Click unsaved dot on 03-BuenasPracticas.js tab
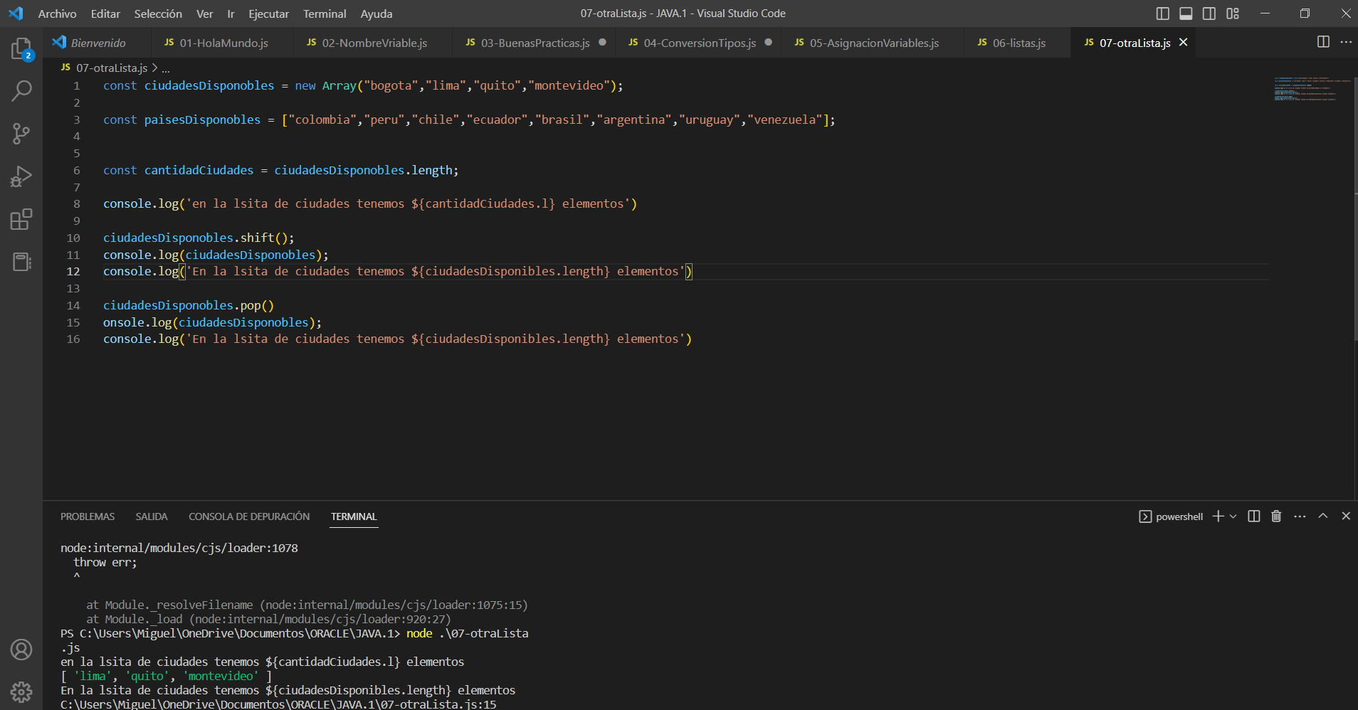 pos(603,42)
